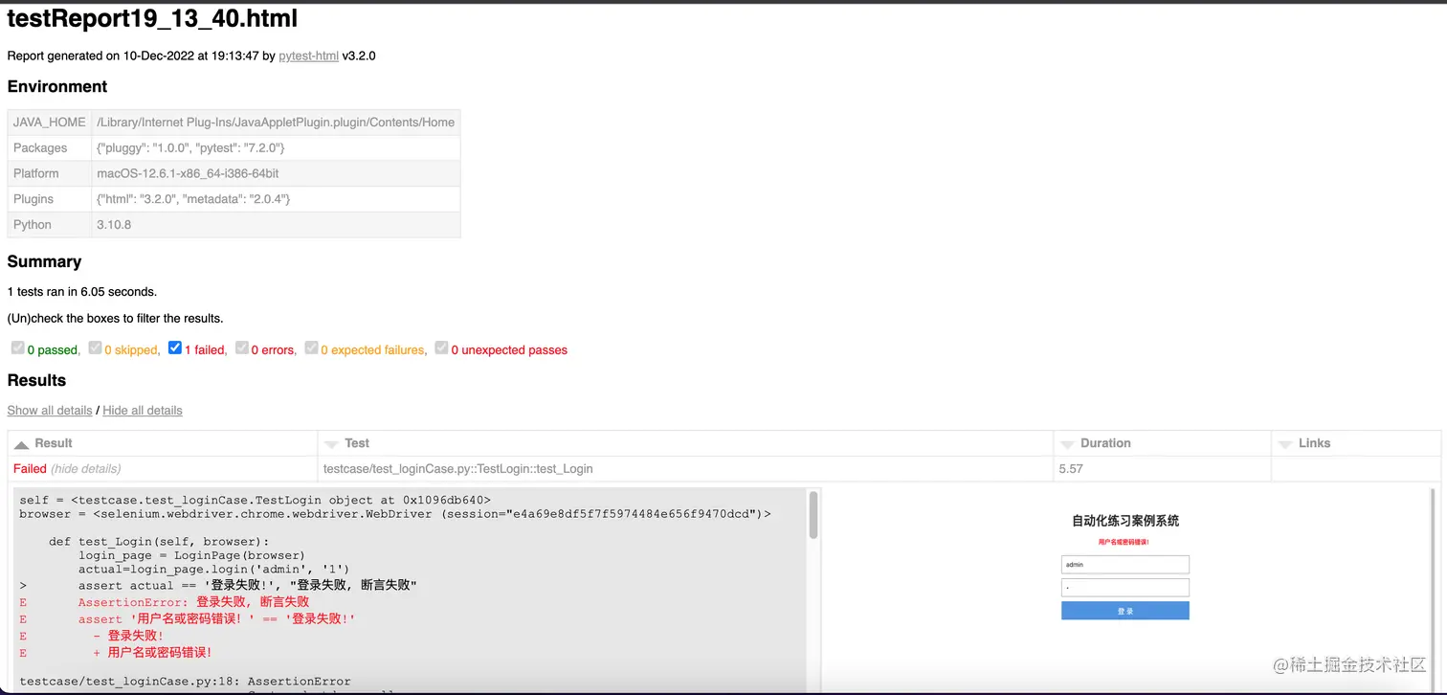Image resolution: width=1447 pixels, height=695 pixels.
Task: Click the 自动化练习案例系统 heading in screenshot
Action: tap(1125, 521)
